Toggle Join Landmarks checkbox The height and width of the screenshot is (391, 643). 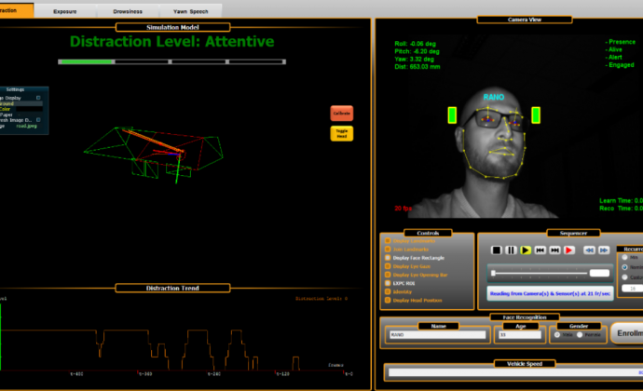click(x=388, y=249)
